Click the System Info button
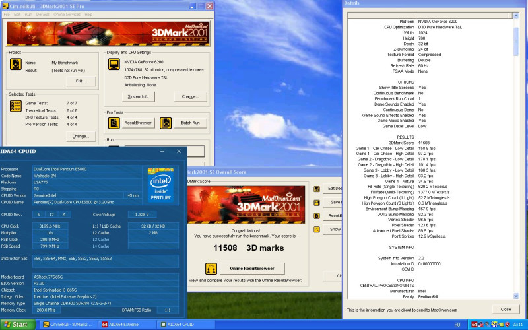Image resolution: width=528 pixels, height=330 pixels. pos(138,96)
